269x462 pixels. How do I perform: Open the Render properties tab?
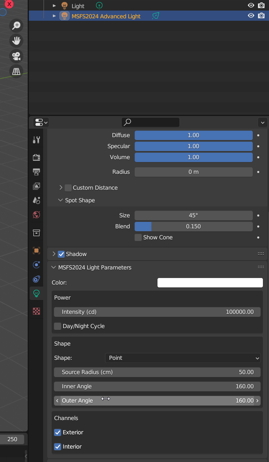point(36,158)
